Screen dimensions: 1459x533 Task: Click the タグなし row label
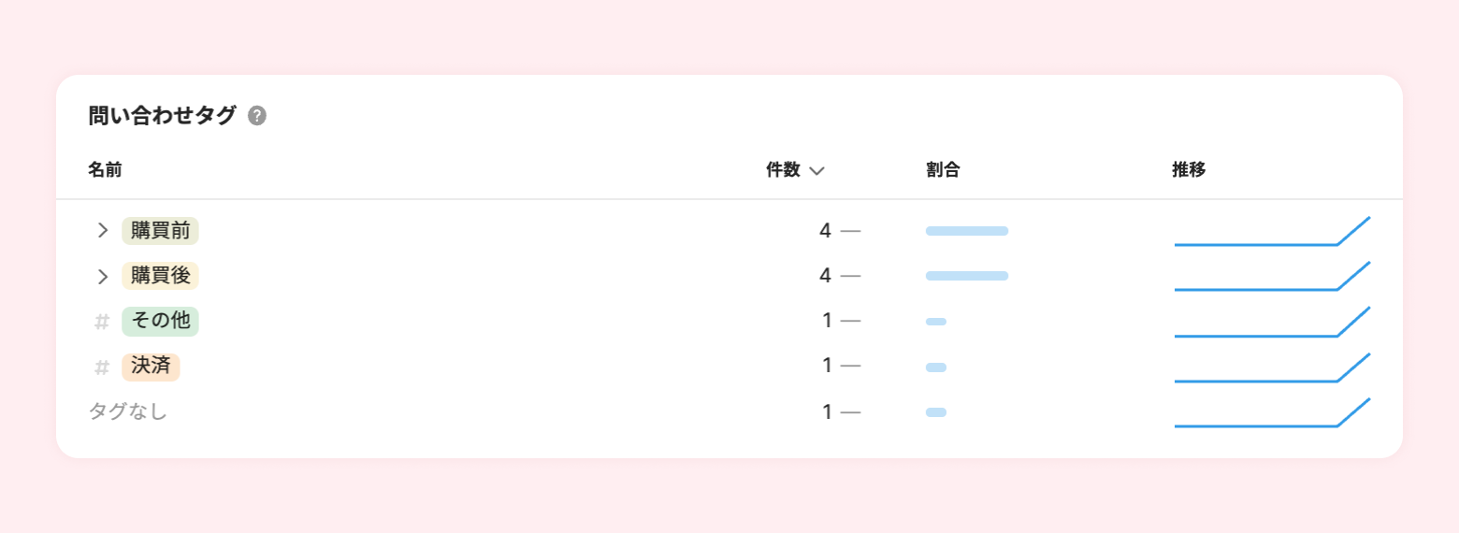tap(128, 411)
